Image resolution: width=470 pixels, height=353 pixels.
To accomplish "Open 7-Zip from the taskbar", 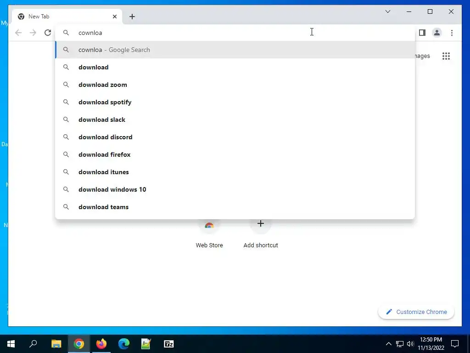I will click(169, 344).
